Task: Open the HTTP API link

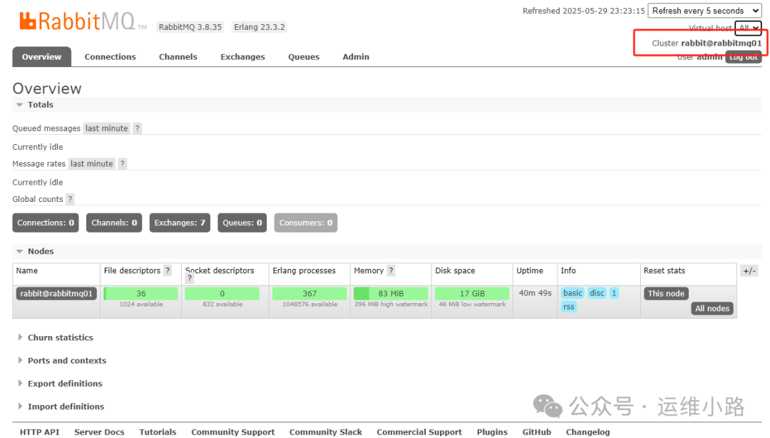Action: [39, 432]
